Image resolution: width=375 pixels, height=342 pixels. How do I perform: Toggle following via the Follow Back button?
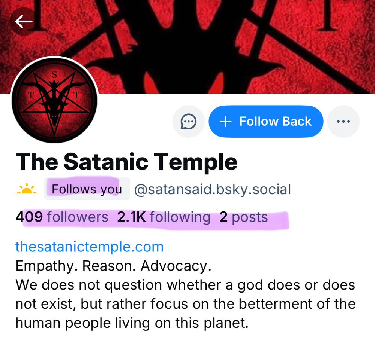point(265,121)
